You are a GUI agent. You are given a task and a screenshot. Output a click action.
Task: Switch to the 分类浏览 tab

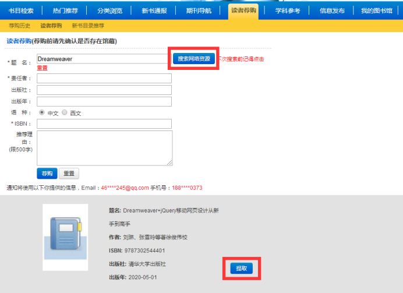point(110,10)
